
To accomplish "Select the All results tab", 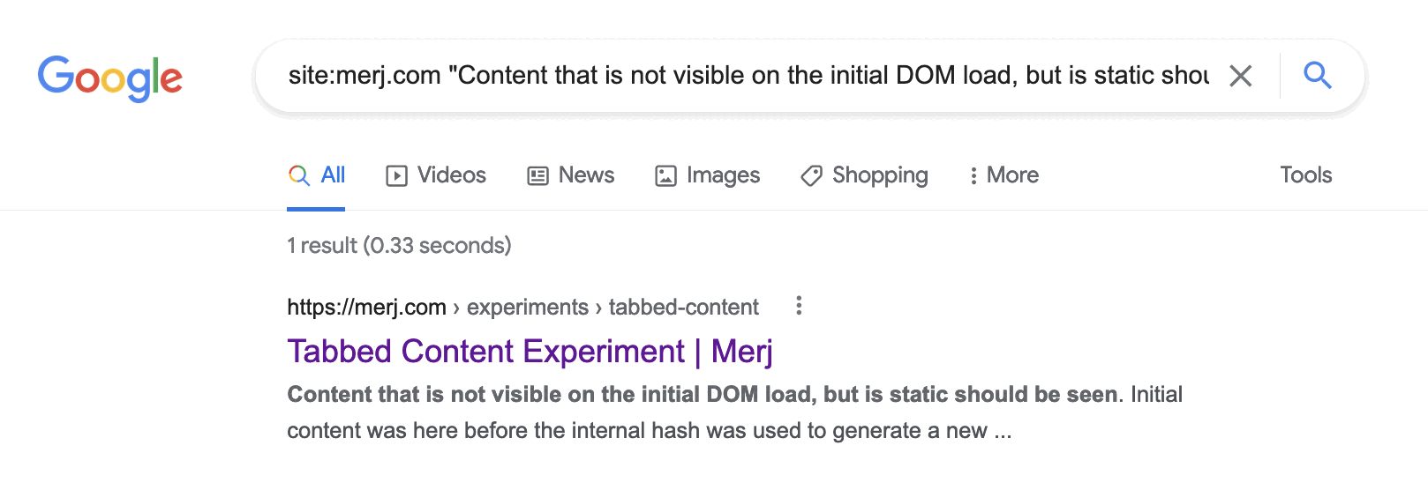I will (x=333, y=175).
